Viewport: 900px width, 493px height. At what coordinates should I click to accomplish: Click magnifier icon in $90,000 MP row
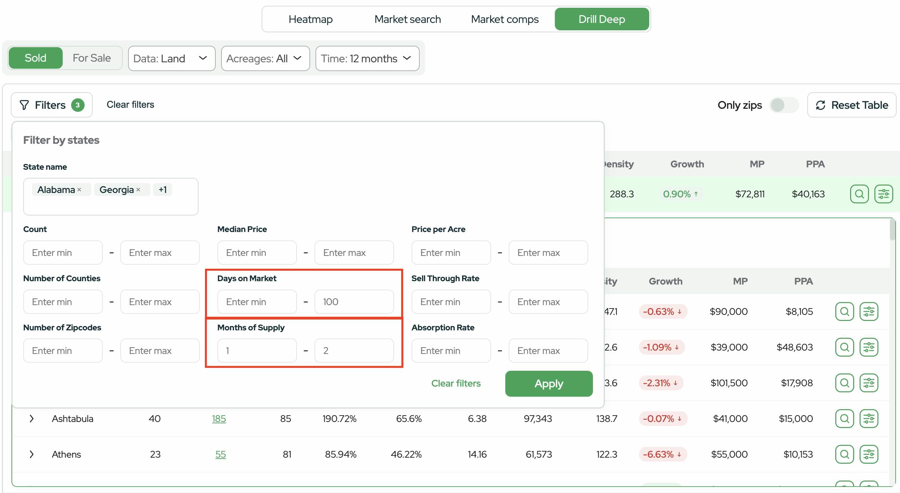(844, 311)
